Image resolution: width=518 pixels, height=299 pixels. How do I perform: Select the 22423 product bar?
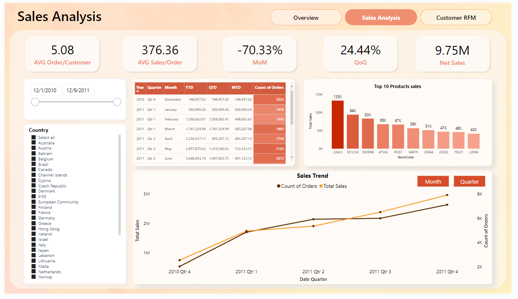point(337,124)
